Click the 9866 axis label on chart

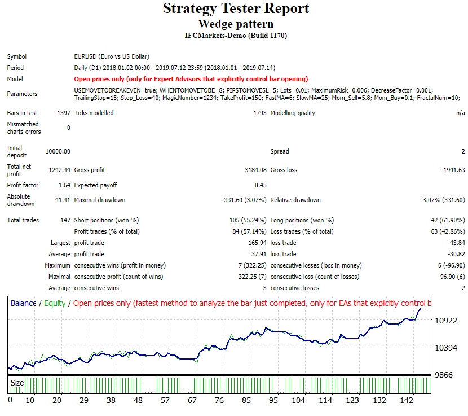(444, 374)
